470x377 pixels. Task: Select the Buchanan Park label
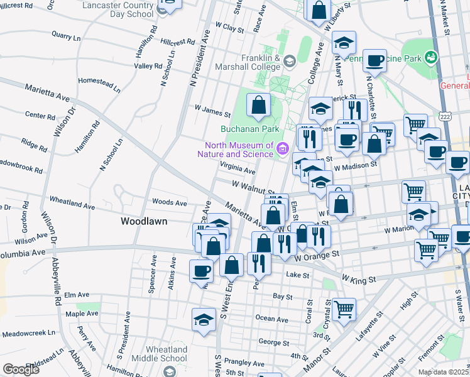coord(250,129)
